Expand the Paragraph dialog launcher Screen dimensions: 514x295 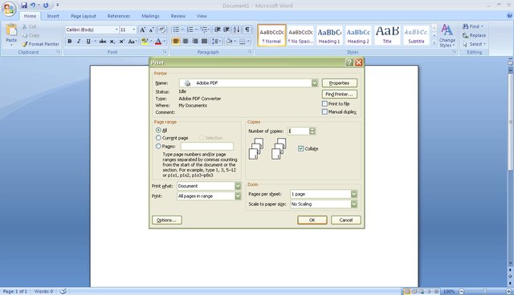(250, 52)
